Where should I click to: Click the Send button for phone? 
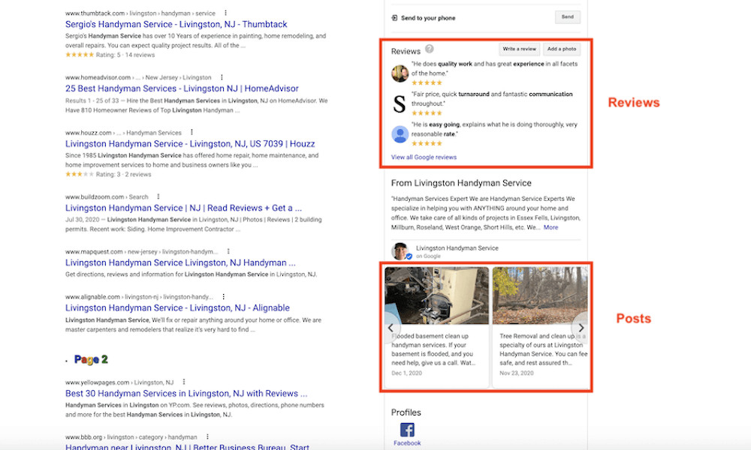pos(568,17)
